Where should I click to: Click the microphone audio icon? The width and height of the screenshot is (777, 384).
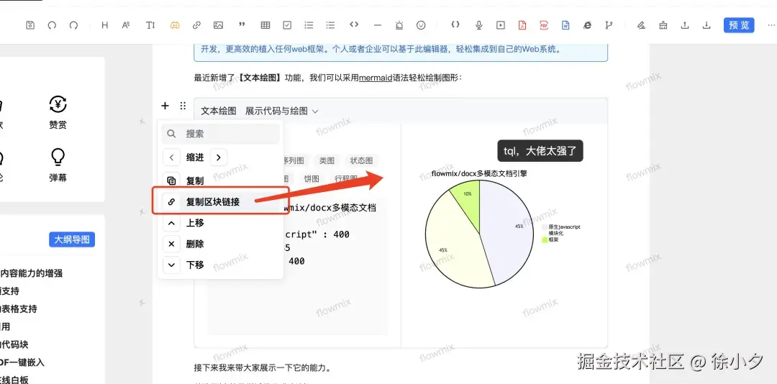click(478, 24)
